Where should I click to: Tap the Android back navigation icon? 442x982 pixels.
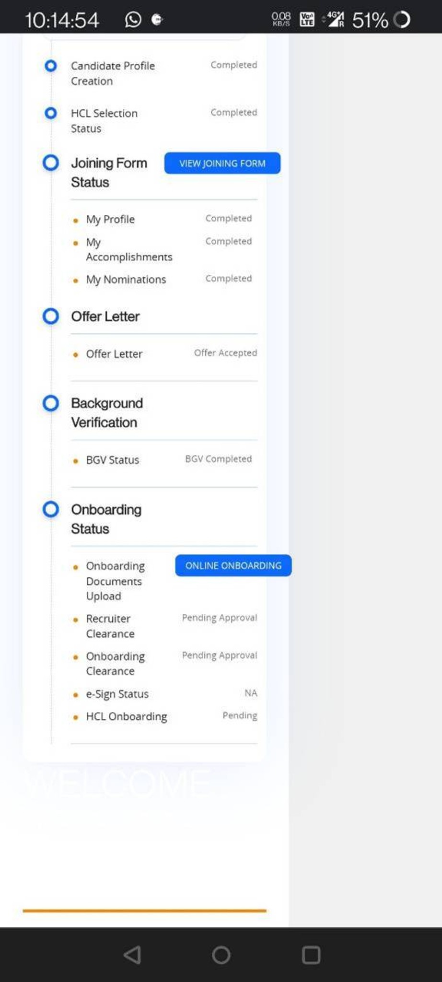pos(132,954)
